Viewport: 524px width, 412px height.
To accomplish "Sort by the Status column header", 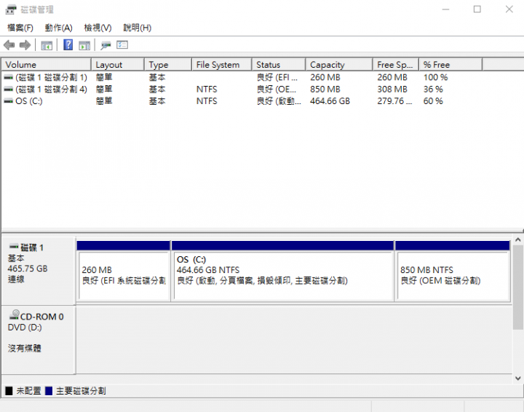I will point(279,65).
